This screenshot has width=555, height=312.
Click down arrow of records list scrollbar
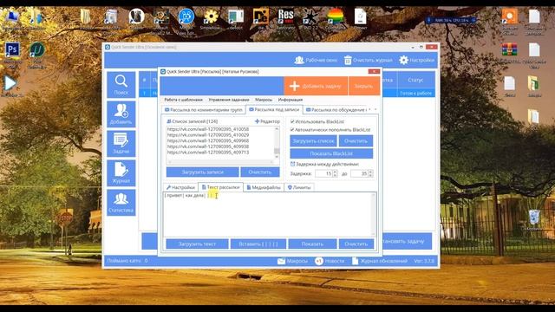pos(277,157)
